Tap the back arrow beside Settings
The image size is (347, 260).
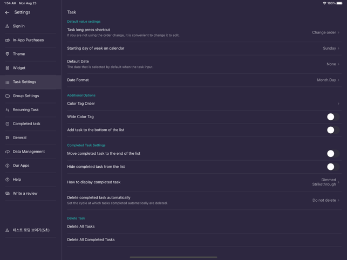point(7,12)
